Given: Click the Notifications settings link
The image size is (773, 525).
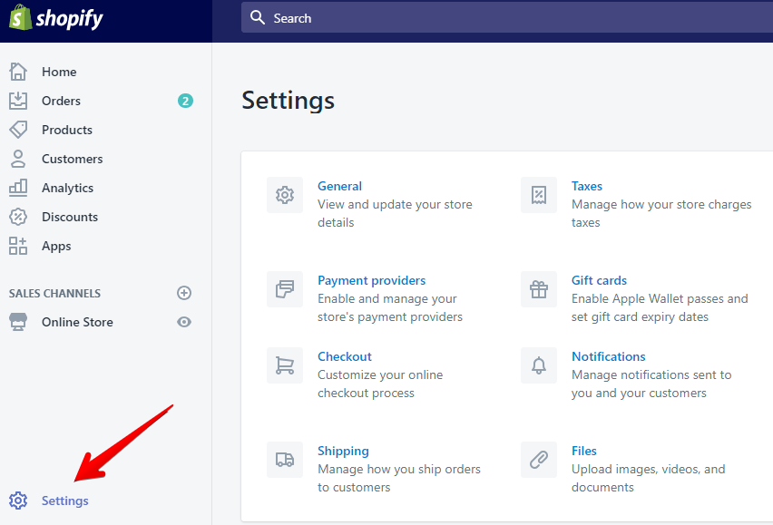Looking at the screenshot, I should coord(608,356).
